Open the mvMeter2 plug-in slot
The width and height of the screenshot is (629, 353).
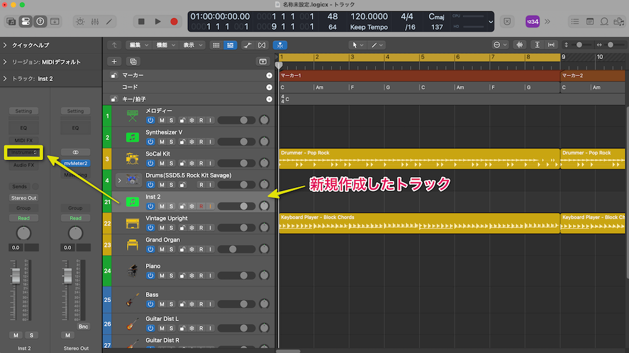point(75,163)
